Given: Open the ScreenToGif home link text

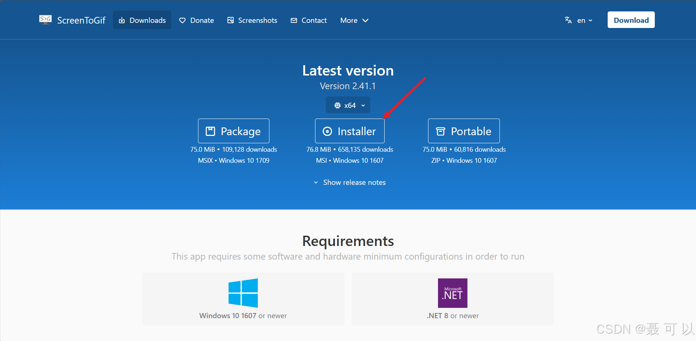Looking at the screenshot, I should coord(81,20).
